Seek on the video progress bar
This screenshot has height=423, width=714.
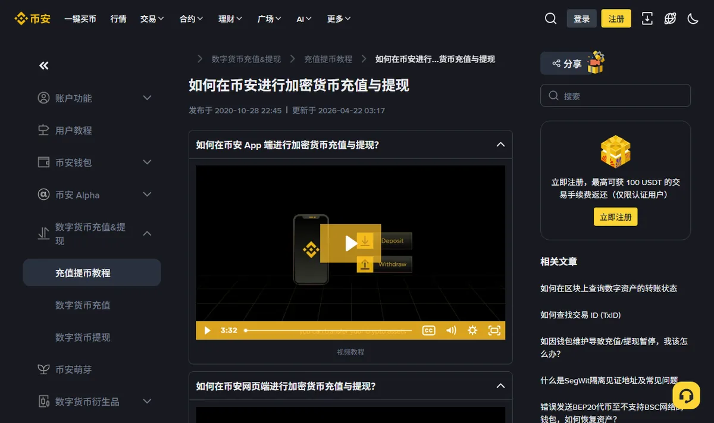pos(328,330)
